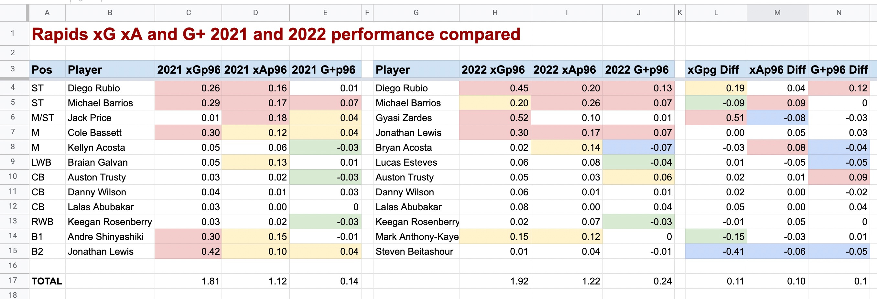Select row 15 header
Viewport: 877px width, 299px height.
(14, 252)
